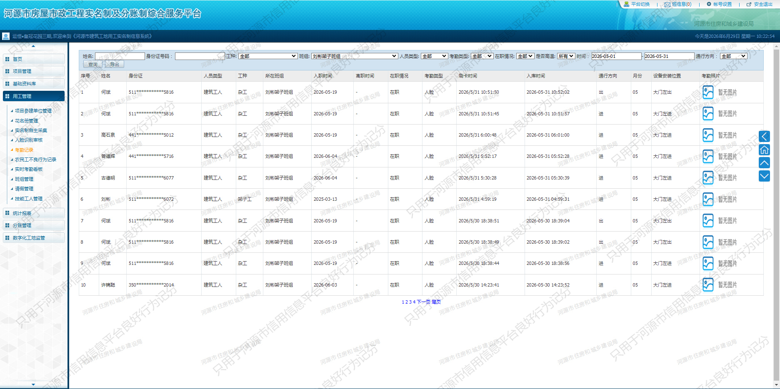Screen dimensions: 780x389
Task: Open 帐号设置 account settings
Action: (x=719, y=4)
